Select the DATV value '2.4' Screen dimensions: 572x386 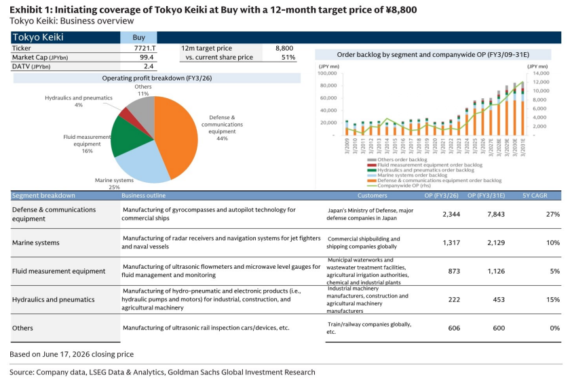pyautogui.click(x=149, y=66)
